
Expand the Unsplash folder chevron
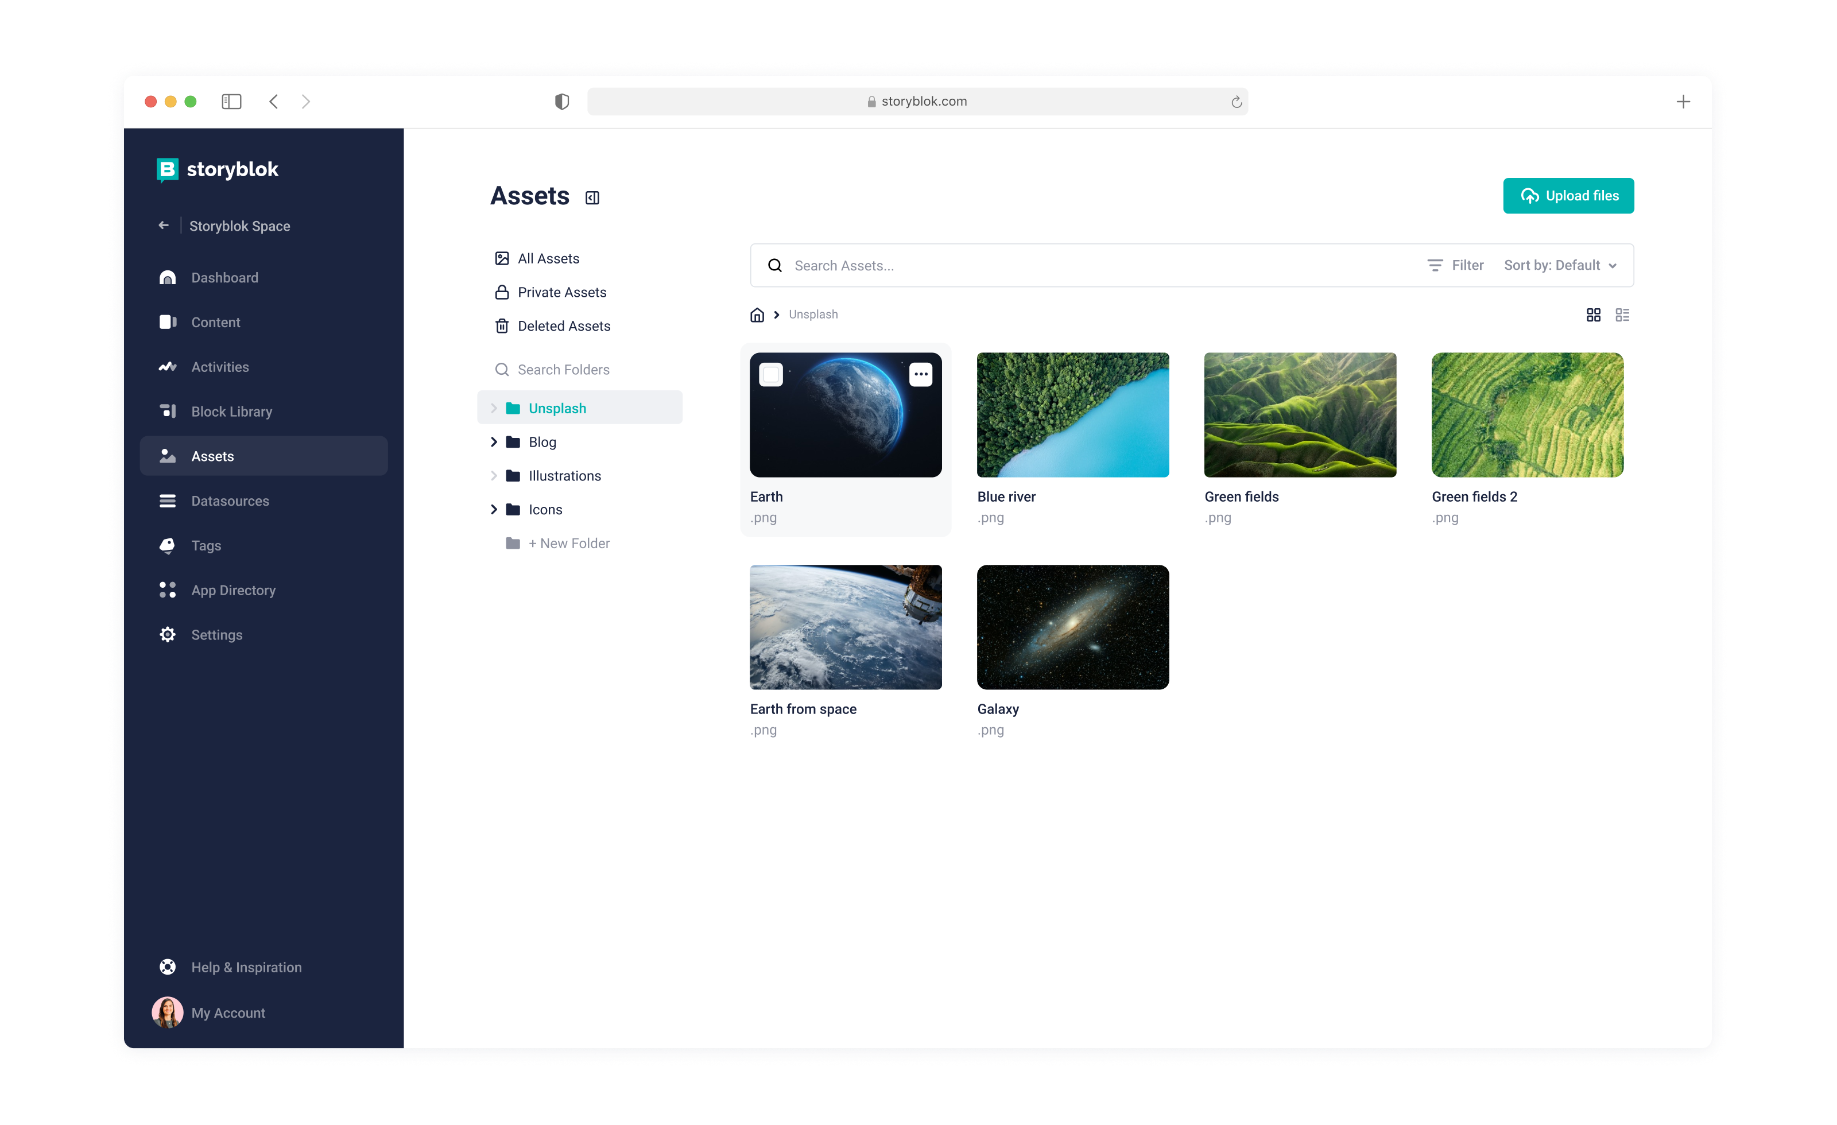pos(494,408)
